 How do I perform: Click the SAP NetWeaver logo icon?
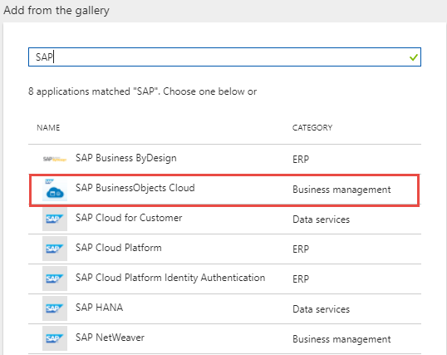coord(55,338)
